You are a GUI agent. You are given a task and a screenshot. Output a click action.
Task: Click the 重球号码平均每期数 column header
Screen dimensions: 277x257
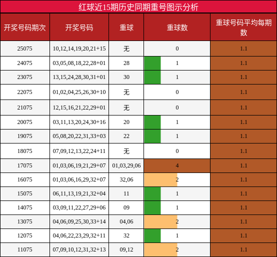243,27
